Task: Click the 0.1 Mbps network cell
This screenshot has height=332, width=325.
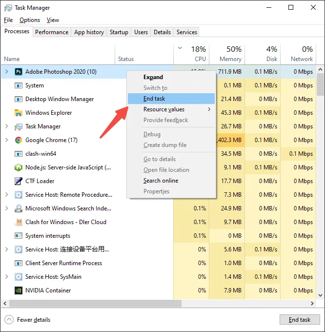Action: (x=298, y=154)
